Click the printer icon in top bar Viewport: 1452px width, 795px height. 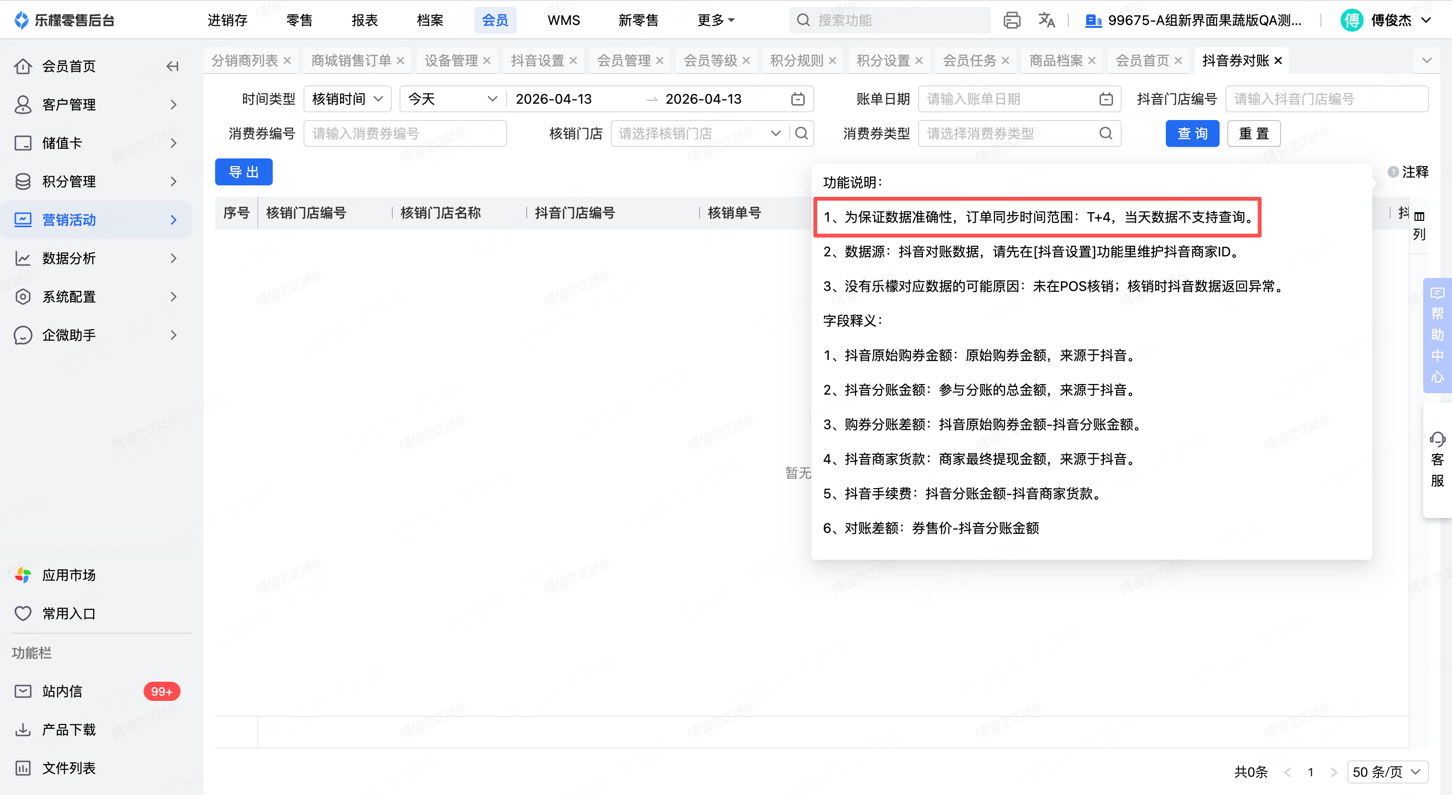1011,20
